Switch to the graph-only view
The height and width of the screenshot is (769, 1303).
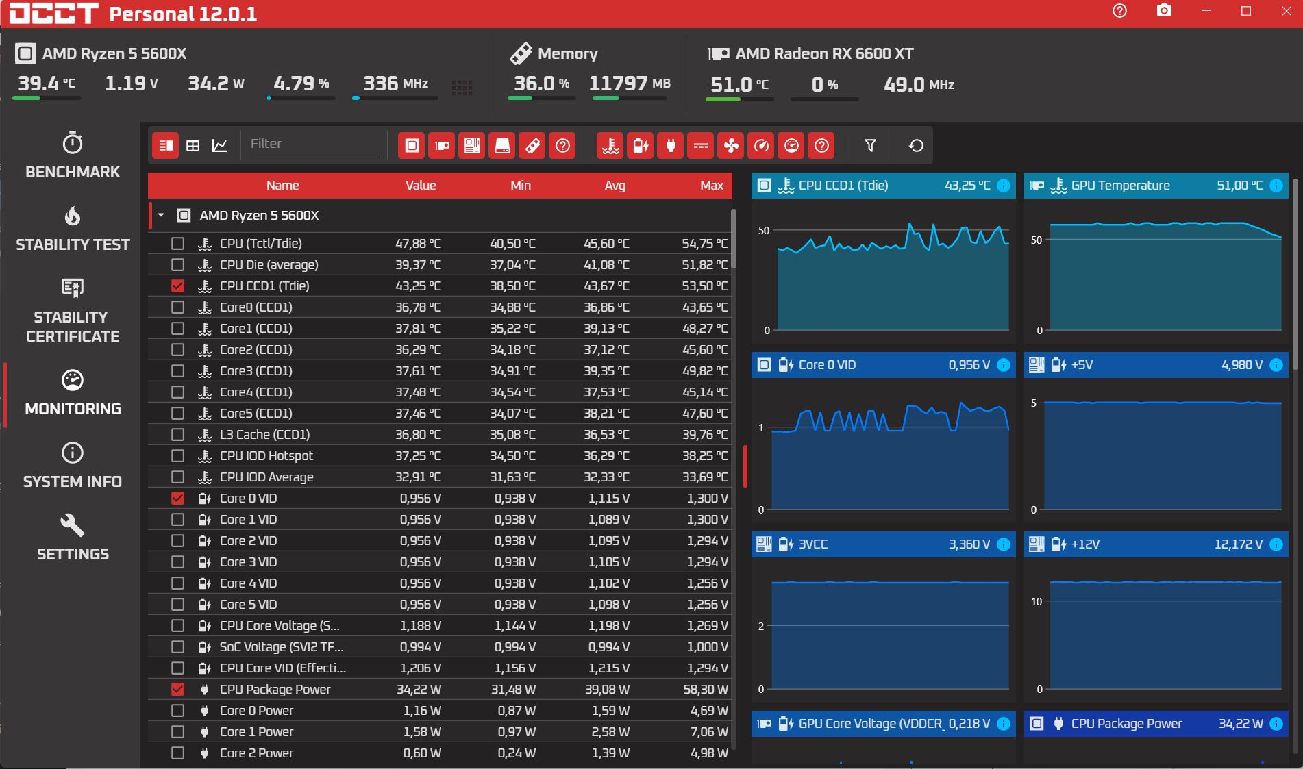(220, 145)
